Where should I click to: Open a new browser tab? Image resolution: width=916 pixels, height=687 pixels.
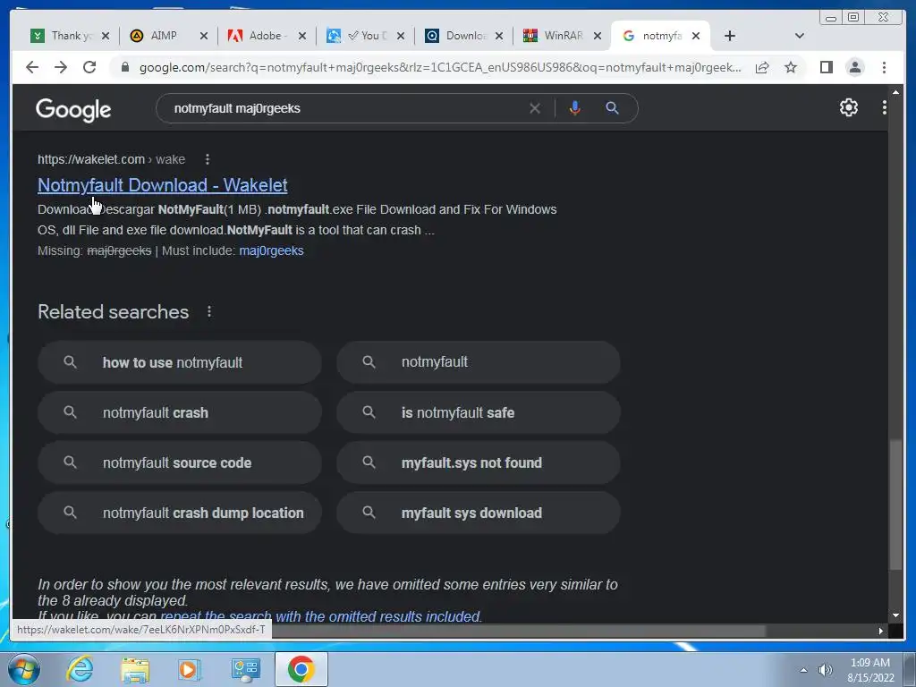[x=730, y=36]
